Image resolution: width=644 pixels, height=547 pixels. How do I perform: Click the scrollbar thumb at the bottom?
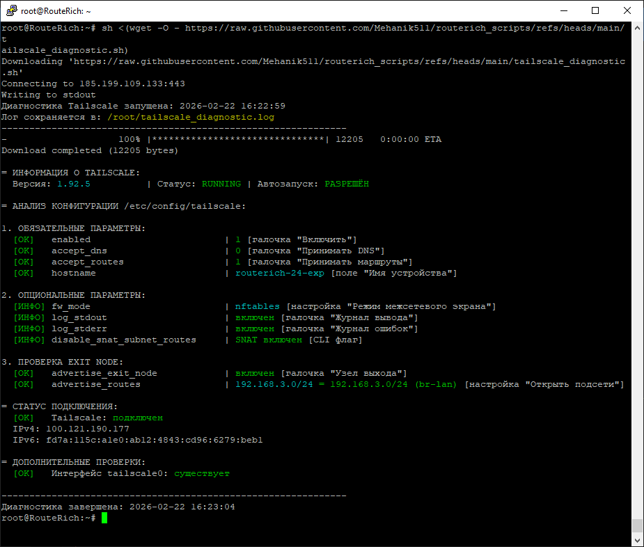[637, 525]
